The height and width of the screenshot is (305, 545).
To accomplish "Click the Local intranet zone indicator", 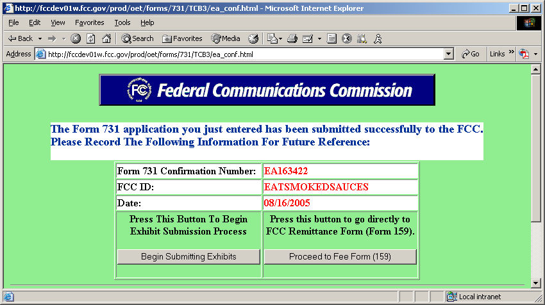I will coord(474,297).
